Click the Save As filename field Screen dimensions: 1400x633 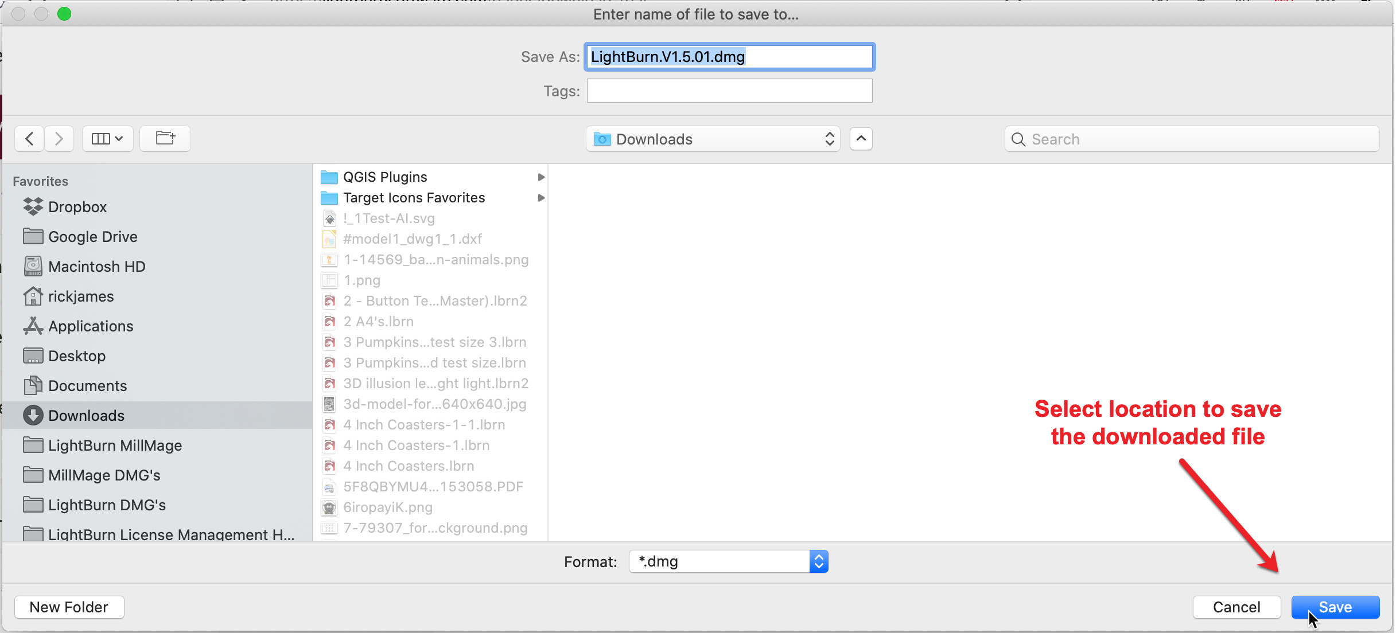(729, 57)
